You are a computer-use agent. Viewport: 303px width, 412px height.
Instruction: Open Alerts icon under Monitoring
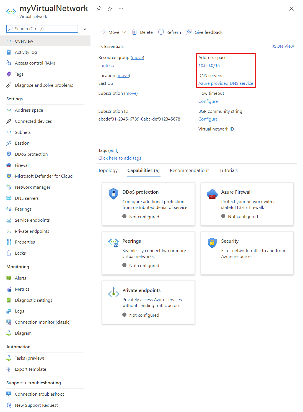click(x=9, y=278)
